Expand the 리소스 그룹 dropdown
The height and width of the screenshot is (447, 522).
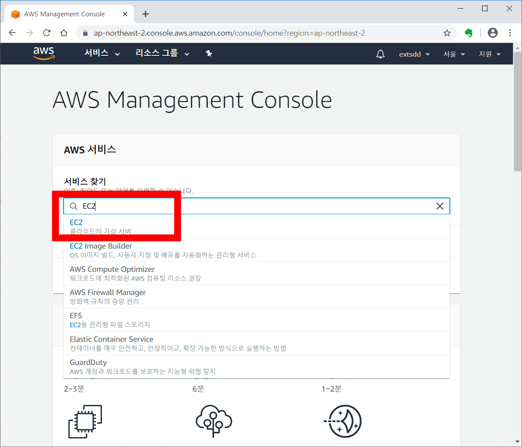click(163, 53)
